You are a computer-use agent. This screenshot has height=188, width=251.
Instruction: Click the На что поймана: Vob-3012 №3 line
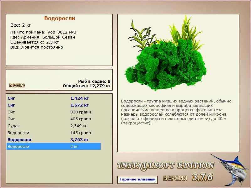(43, 32)
